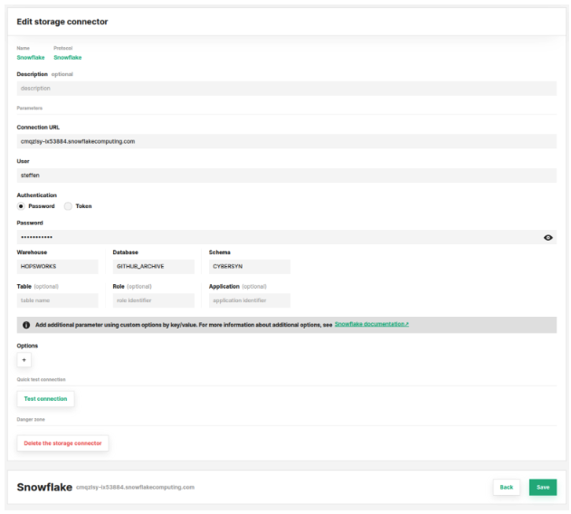Viewport: 571px width, 514px height.
Task: Click into the Password field
Action: tap(271, 237)
